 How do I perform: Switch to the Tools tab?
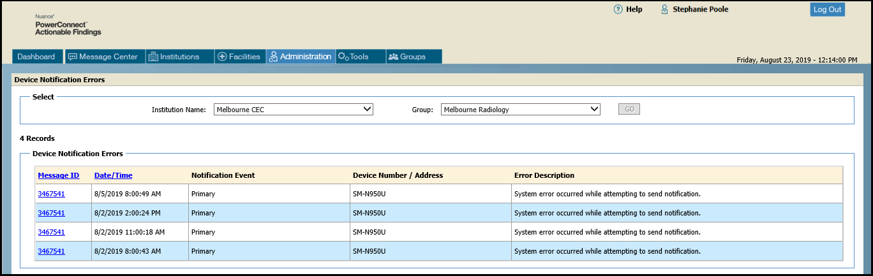(x=361, y=57)
